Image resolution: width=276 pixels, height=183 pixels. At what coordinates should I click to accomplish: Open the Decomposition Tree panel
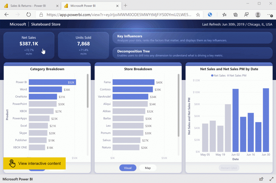(x=192, y=53)
